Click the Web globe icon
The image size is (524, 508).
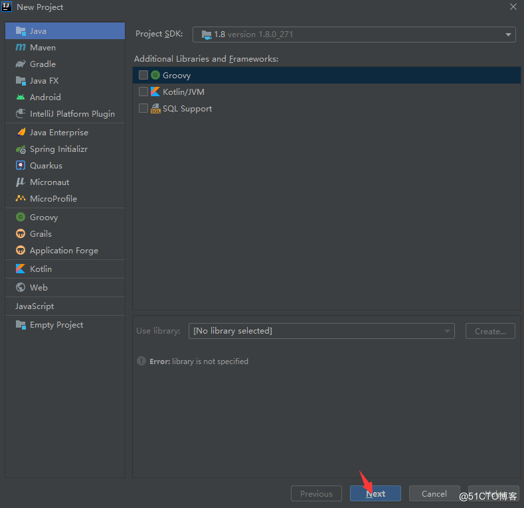pyautogui.click(x=21, y=287)
